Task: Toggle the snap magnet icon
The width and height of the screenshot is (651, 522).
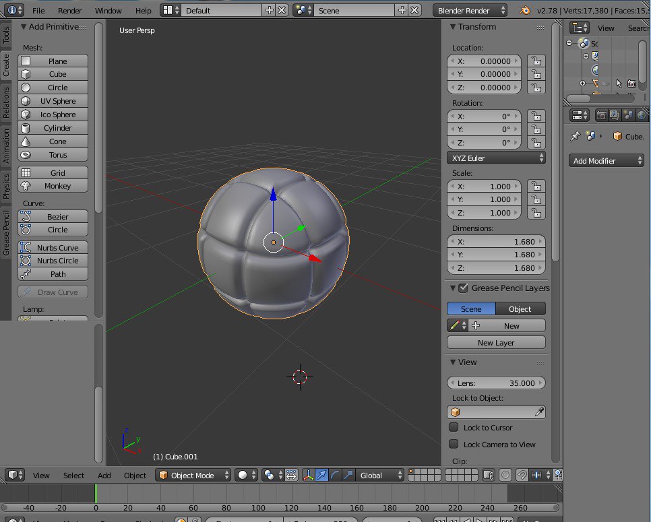Action: (x=522, y=475)
